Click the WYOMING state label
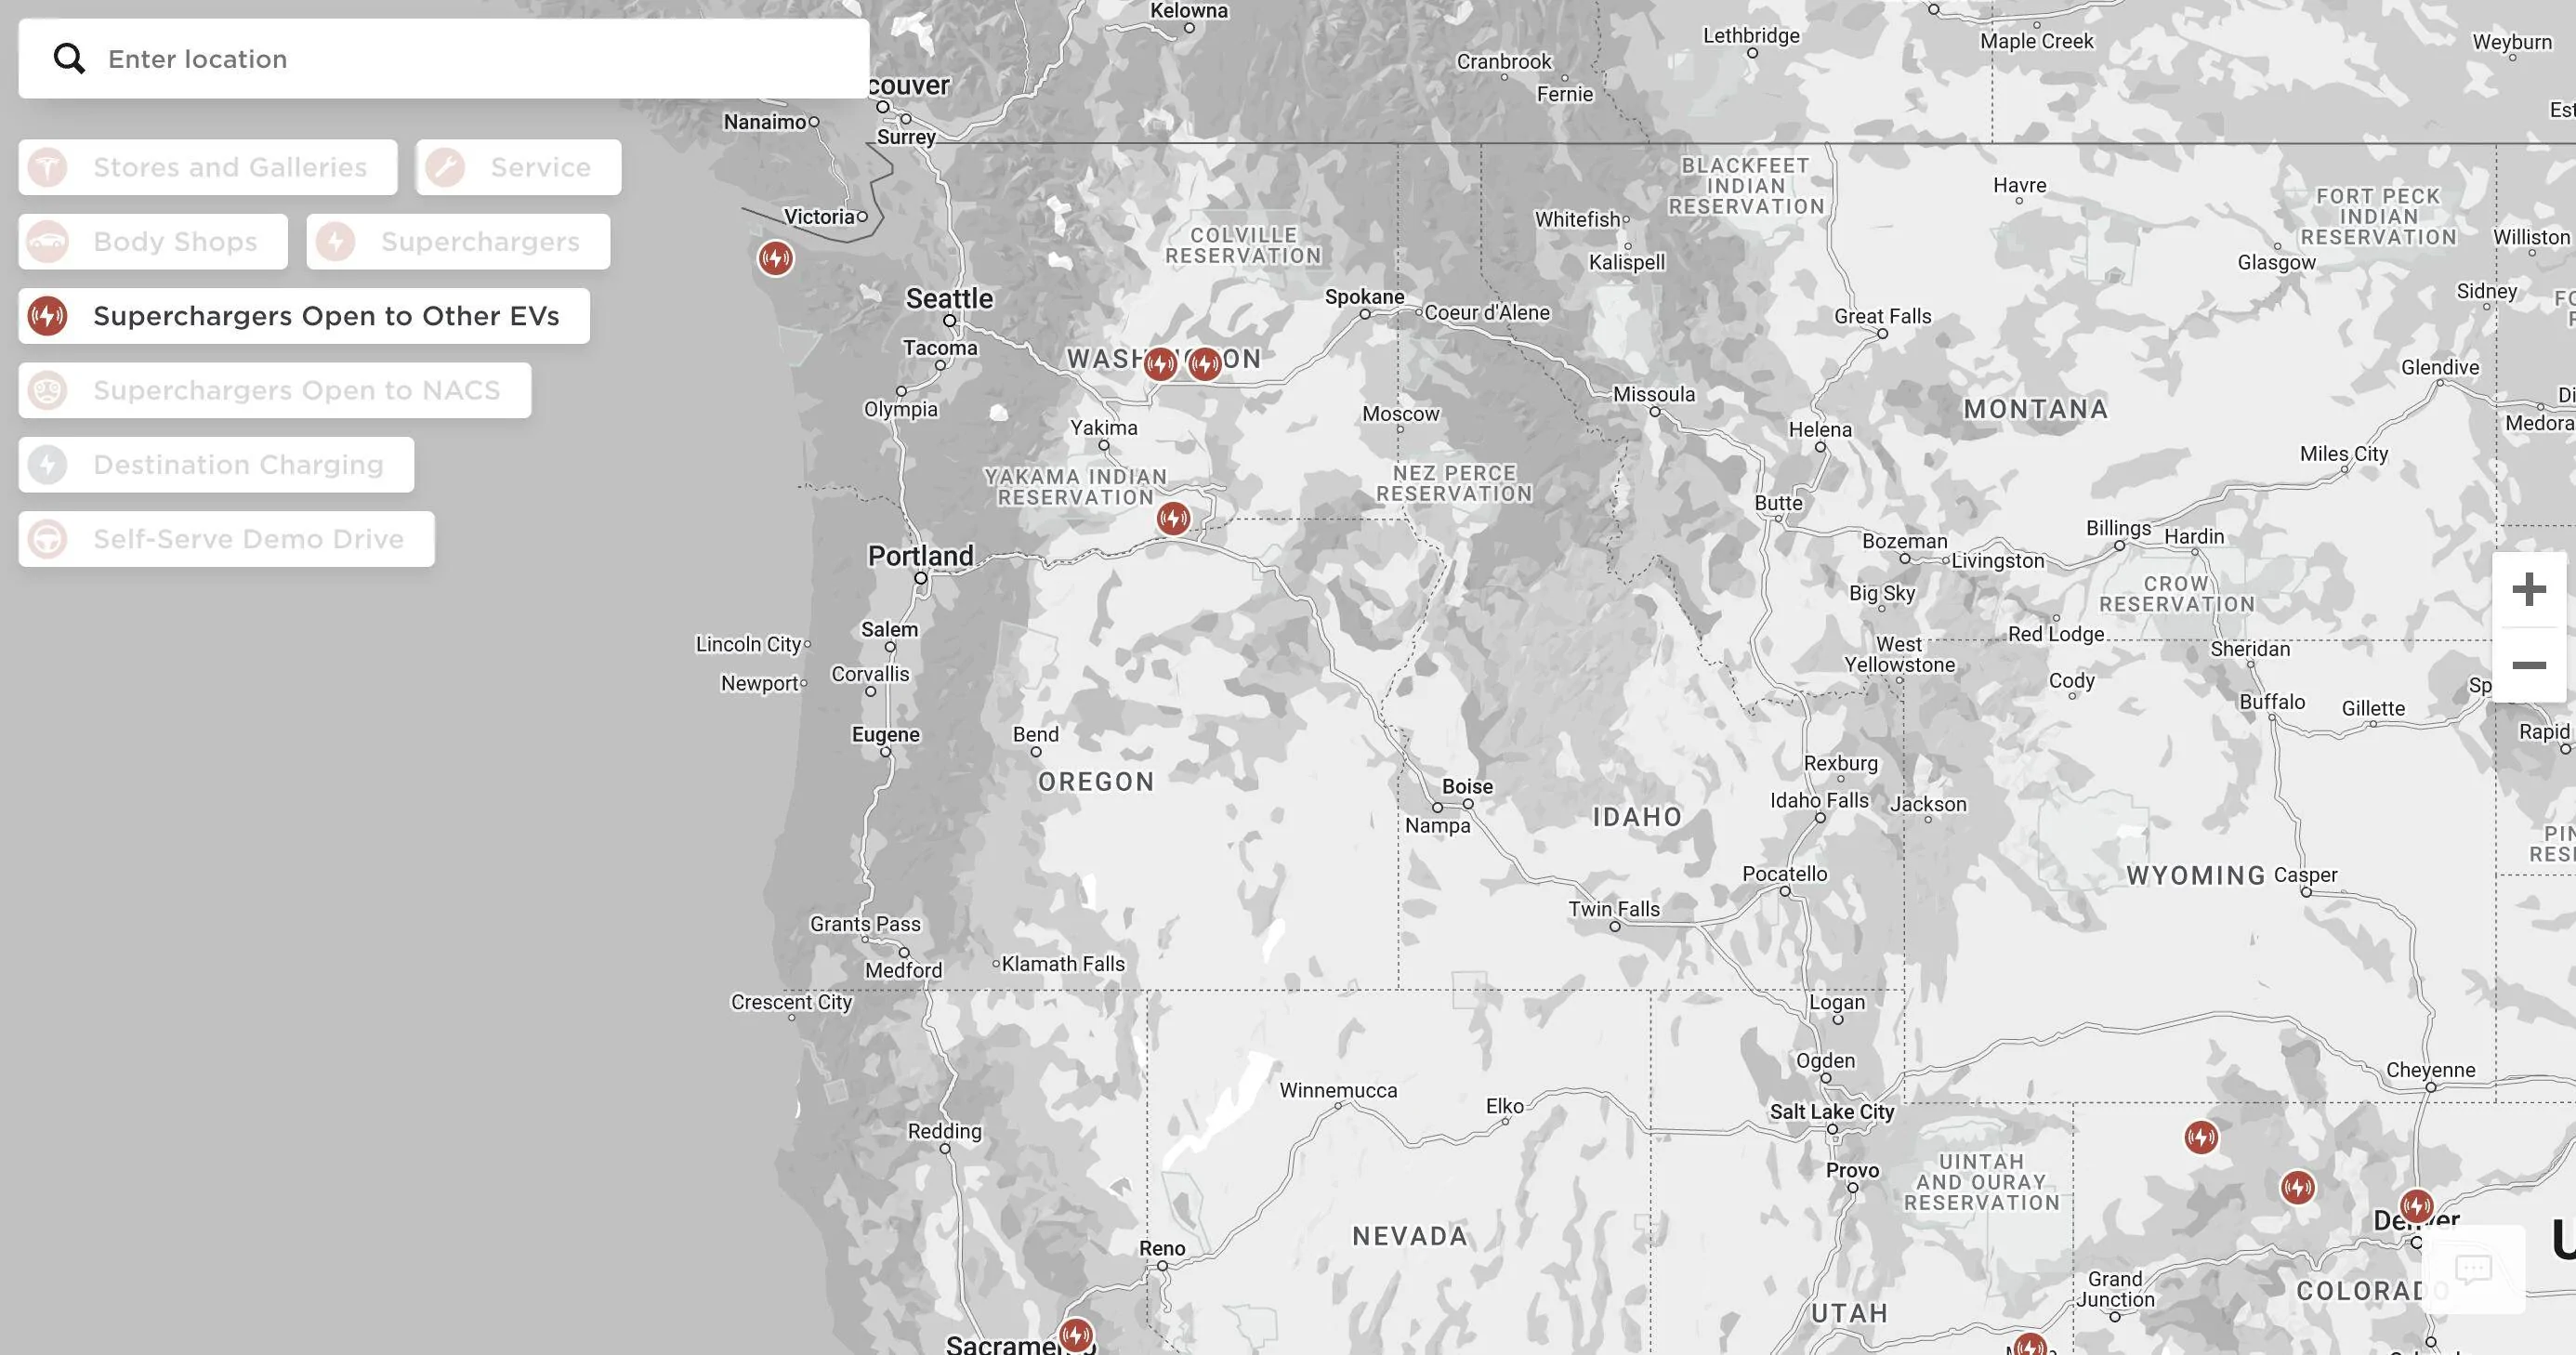This screenshot has height=1355, width=2576. (x=2196, y=876)
